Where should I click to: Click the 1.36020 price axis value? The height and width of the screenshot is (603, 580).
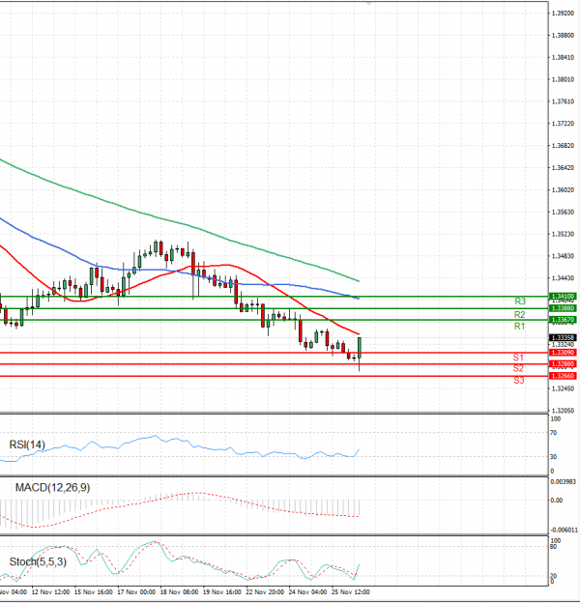pos(563,190)
